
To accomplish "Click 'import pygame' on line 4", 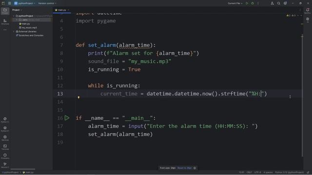I will coord(96,21).
